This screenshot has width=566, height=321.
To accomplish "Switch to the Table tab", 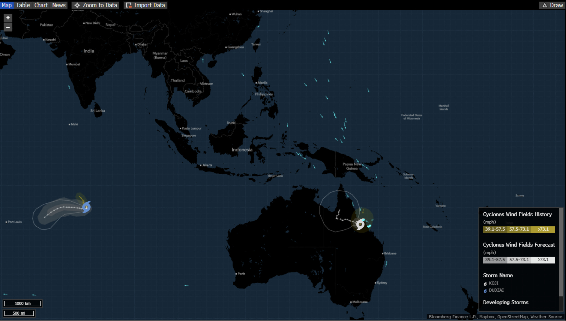I will [23, 5].
